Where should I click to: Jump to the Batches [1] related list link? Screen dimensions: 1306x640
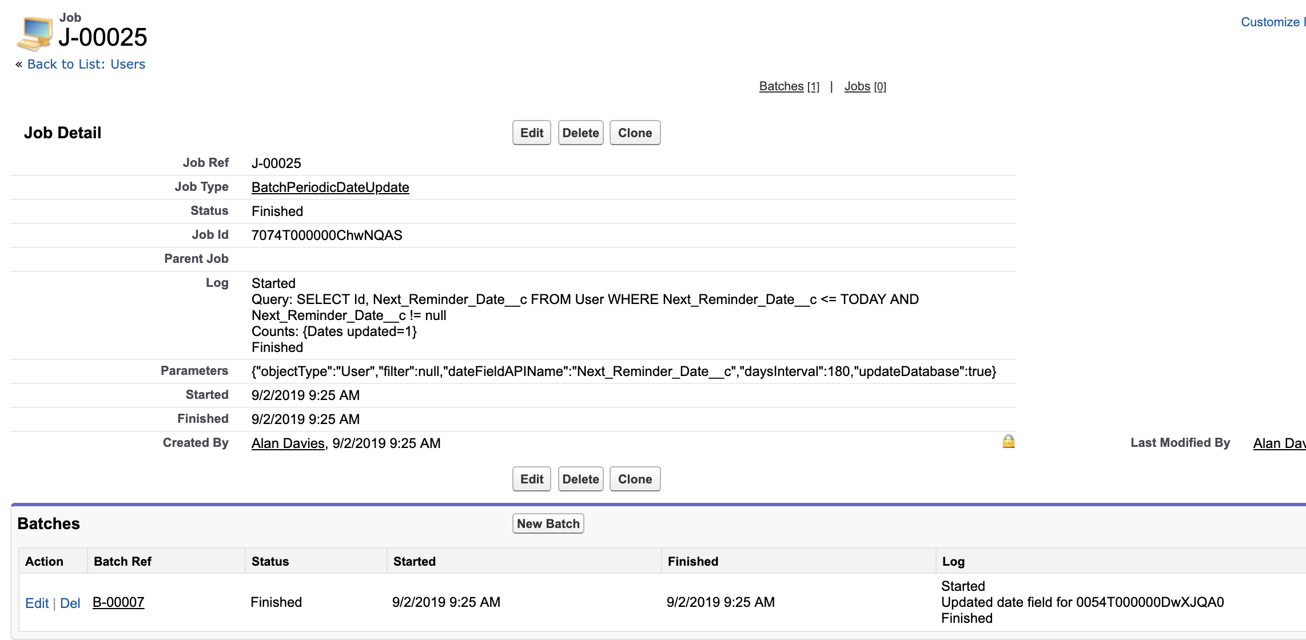(781, 86)
